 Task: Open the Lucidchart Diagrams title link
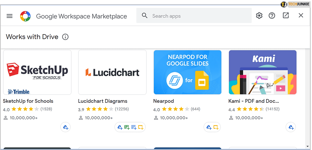click(x=103, y=101)
